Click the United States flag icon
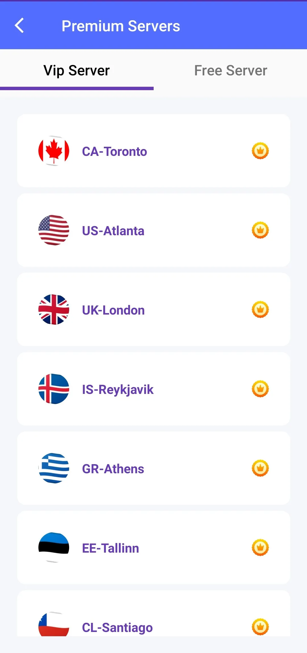Screen dimensions: 307x653 (54, 230)
